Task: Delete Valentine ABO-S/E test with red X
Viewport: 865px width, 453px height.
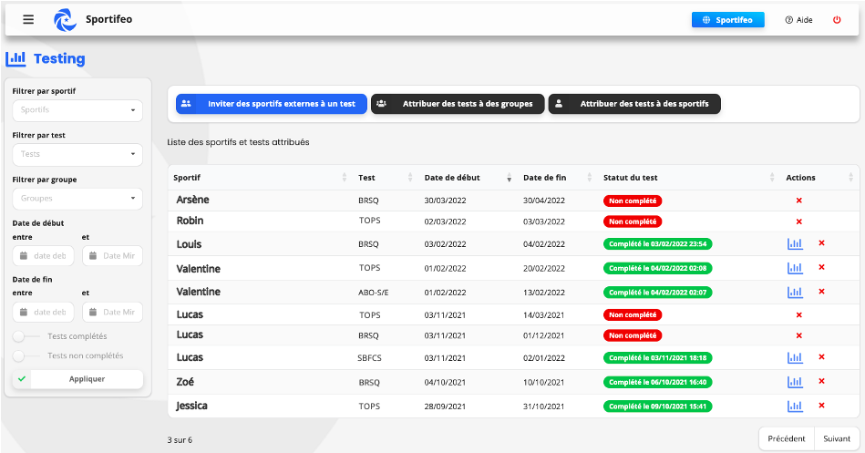Action: pyautogui.click(x=821, y=292)
